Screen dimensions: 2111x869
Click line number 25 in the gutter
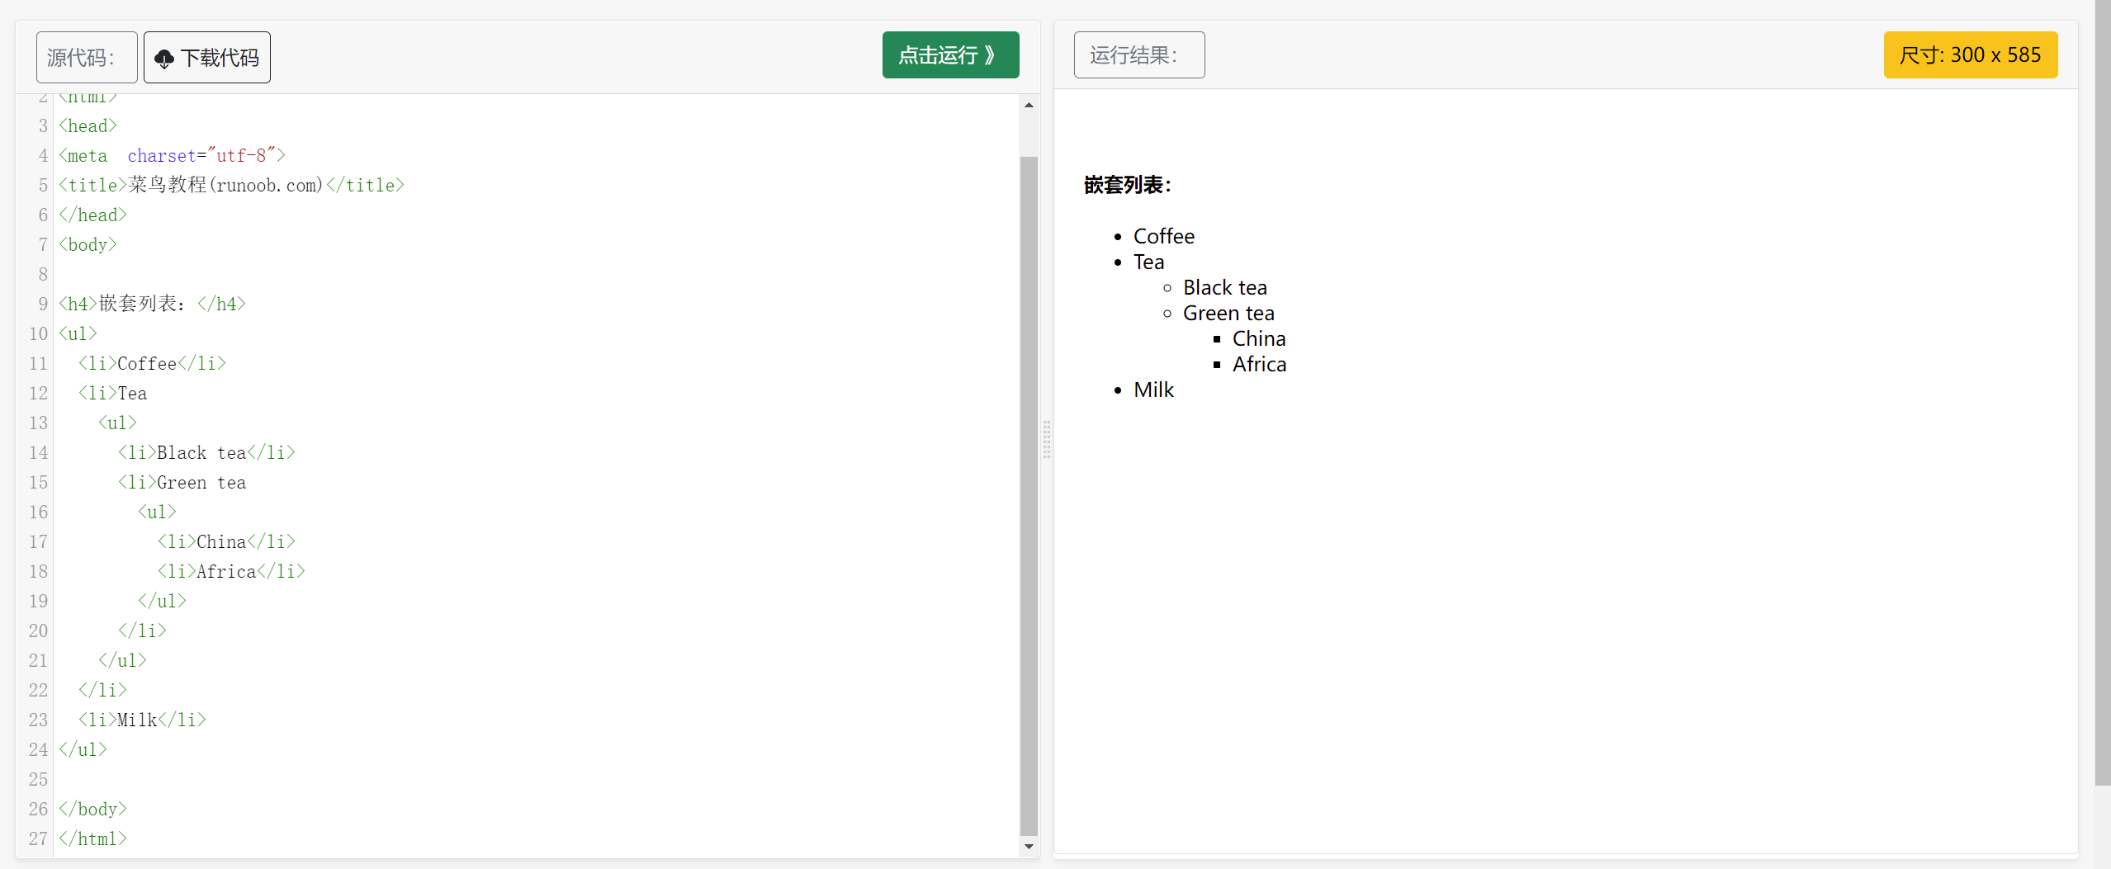click(38, 779)
